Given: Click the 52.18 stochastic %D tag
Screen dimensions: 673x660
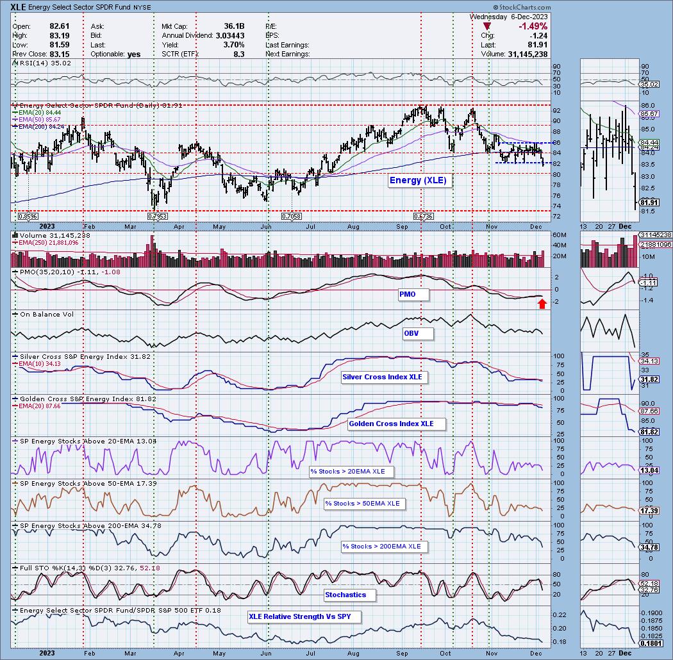Looking at the screenshot, I should [x=649, y=584].
